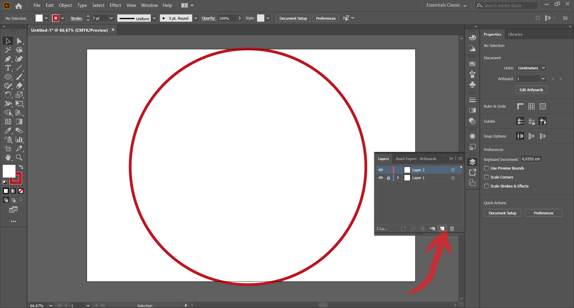Select the Type tool
574x308 pixels.
8,68
